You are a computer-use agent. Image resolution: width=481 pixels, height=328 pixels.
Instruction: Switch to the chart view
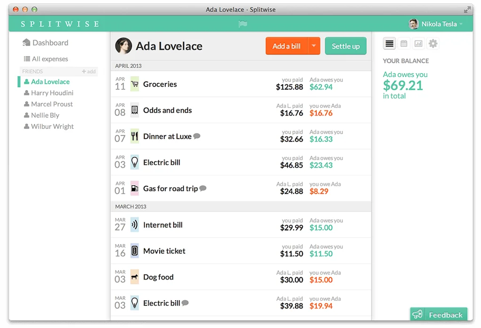click(419, 44)
